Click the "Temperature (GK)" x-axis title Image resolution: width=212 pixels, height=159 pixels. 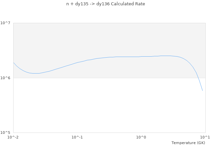pyautogui.click(x=188, y=143)
